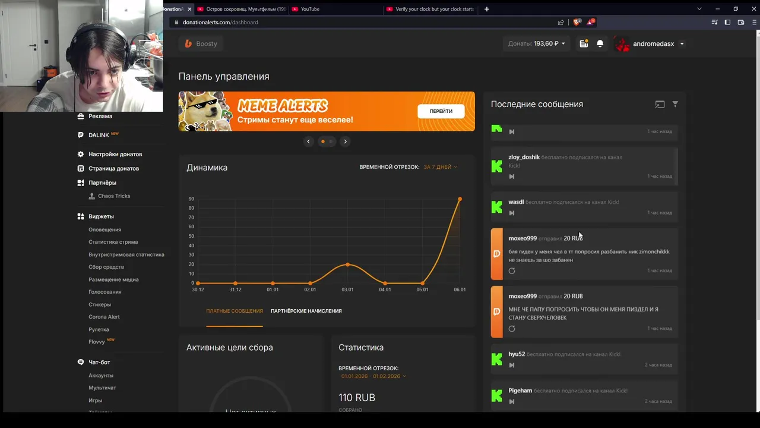Click Kick icon on wasdl message
The image size is (760, 428).
(x=497, y=207)
